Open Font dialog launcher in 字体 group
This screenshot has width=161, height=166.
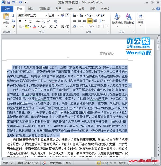coord(69,31)
